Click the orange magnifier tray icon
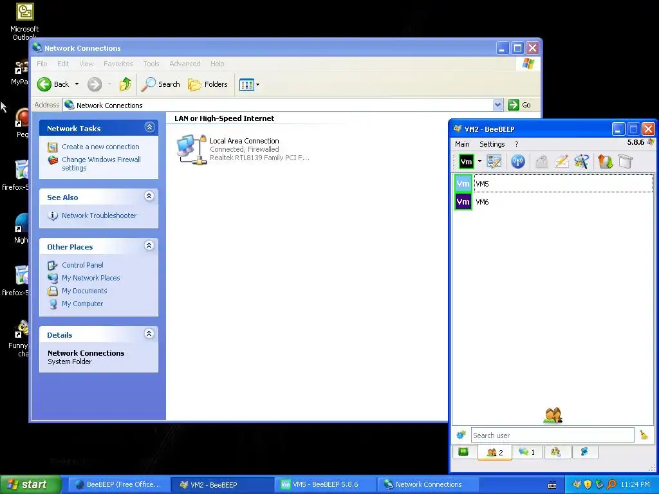This screenshot has height=494, width=659. [x=611, y=484]
